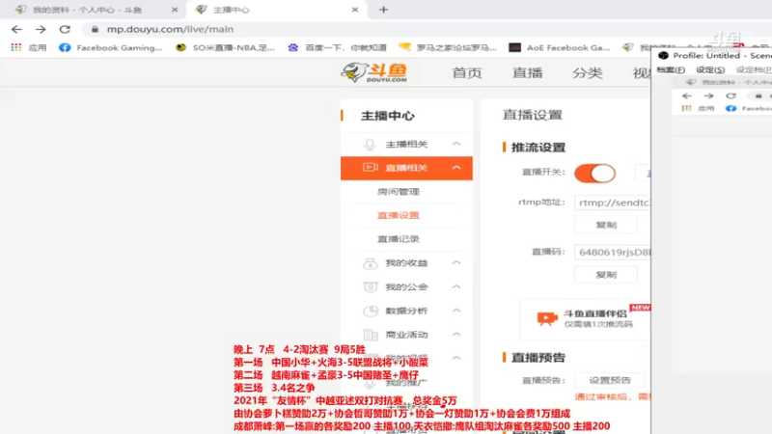Toggle the 直播开关 switch
Image resolution: width=772 pixels, height=434 pixels.
point(594,174)
